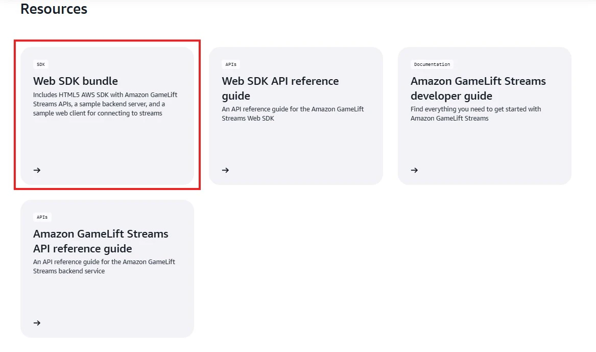
Task: Open Web SDK API reference guide title
Action: 280,88
